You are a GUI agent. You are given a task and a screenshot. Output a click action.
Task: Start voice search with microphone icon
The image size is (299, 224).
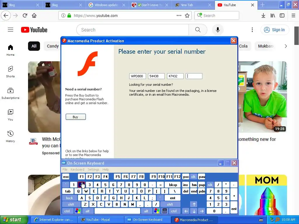218,30
